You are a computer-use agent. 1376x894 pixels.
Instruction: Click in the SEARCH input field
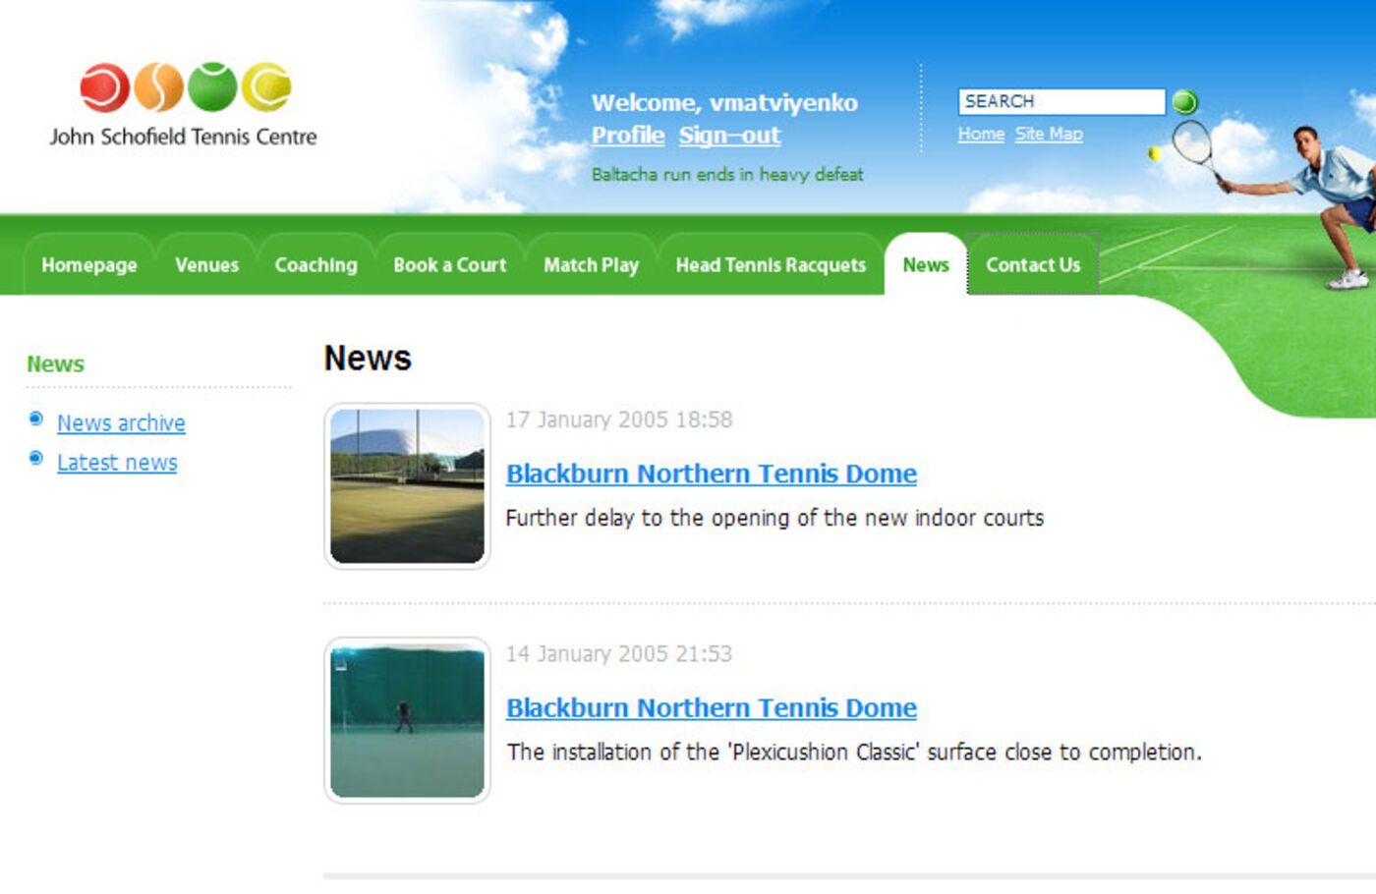[1060, 102]
